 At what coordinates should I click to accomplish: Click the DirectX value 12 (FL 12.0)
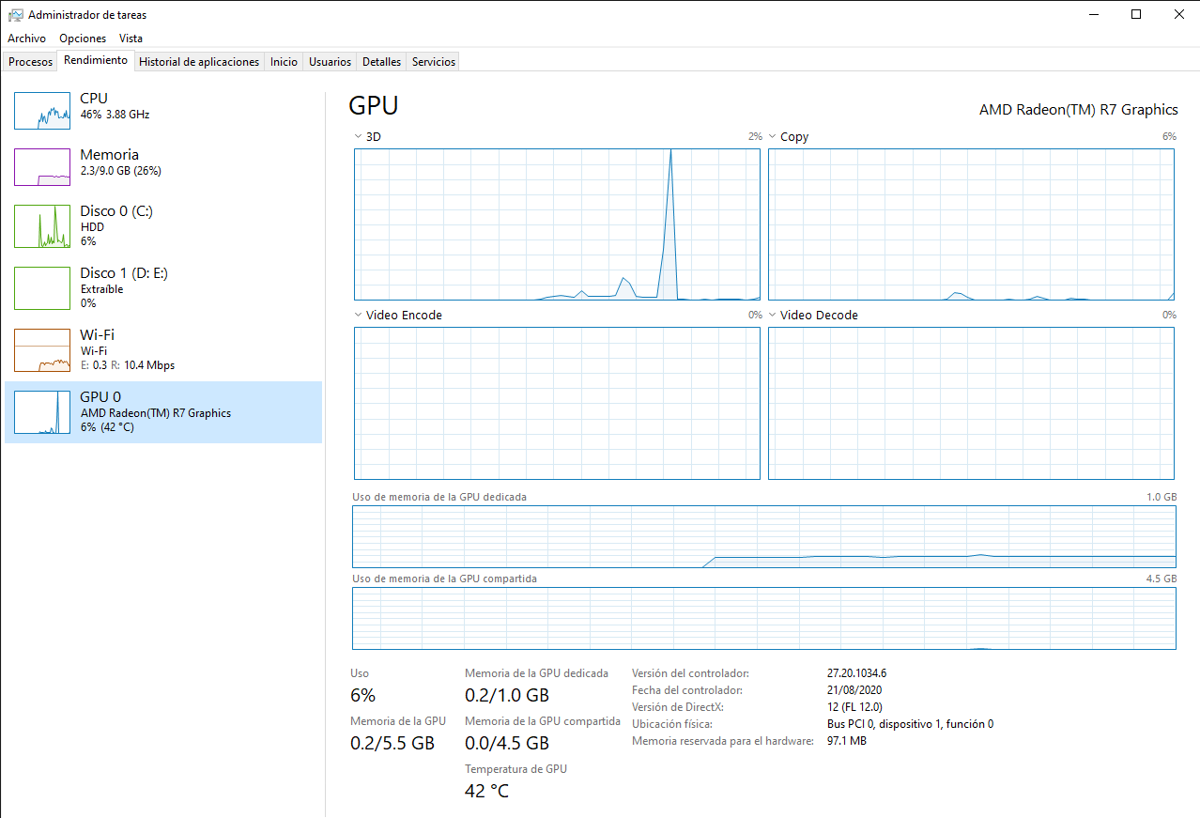click(x=854, y=707)
